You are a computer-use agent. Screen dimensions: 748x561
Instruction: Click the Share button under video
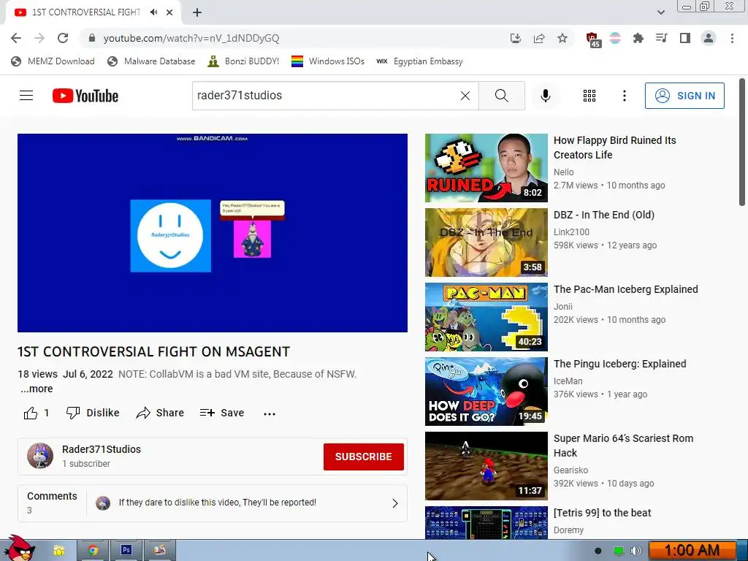160,413
